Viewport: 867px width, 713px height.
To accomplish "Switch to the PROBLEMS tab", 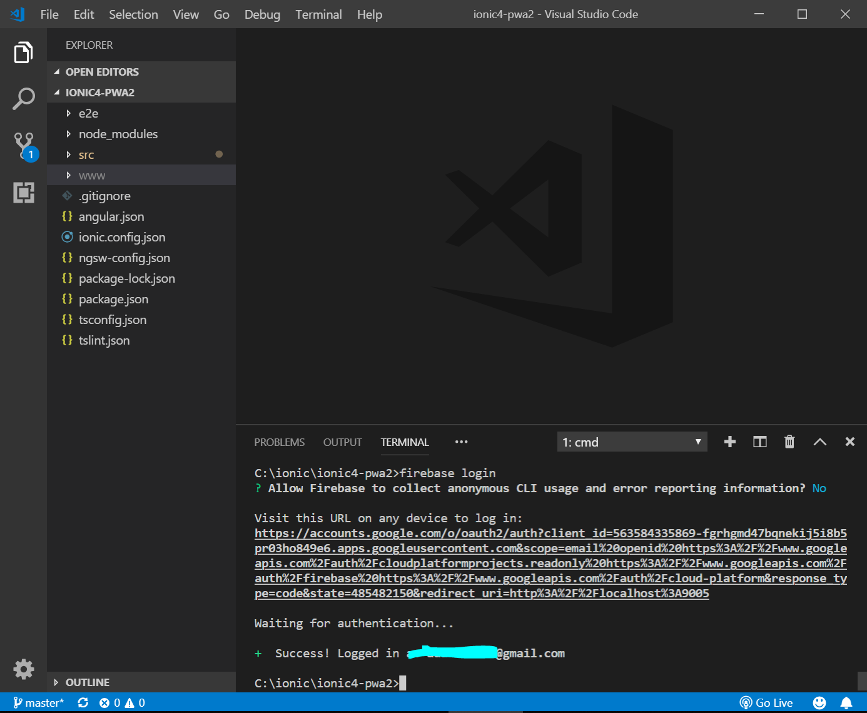I will (279, 442).
